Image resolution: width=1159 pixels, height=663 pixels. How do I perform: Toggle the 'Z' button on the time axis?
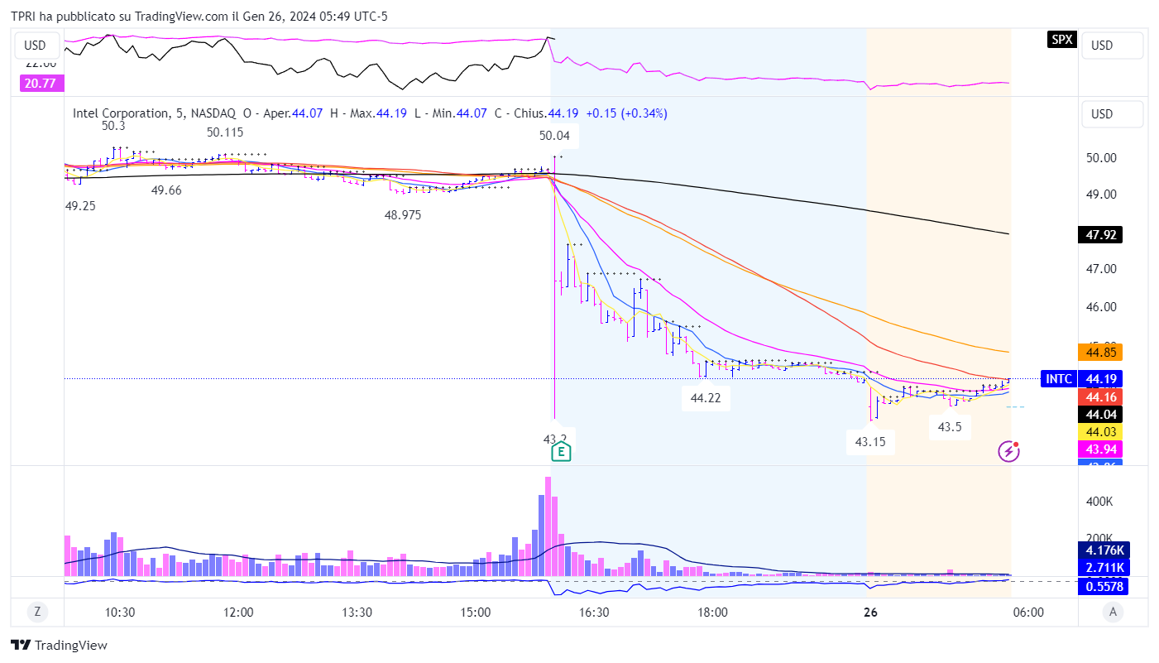[x=37, y=613]
